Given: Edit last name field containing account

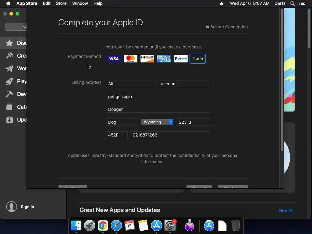Looking at the screenshot, I should [184, 84].
